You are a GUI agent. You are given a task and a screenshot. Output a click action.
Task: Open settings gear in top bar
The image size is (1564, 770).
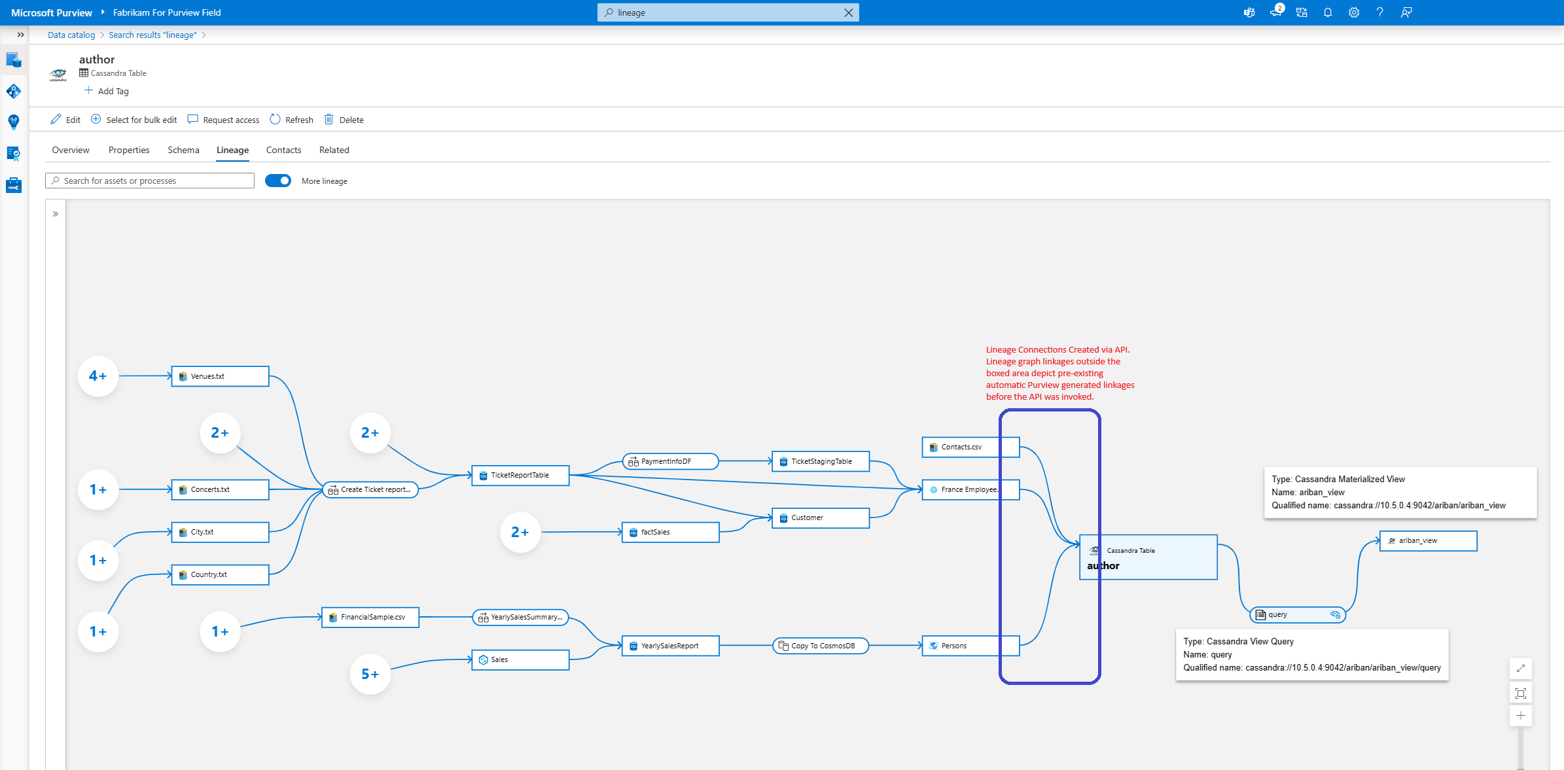1353,12
